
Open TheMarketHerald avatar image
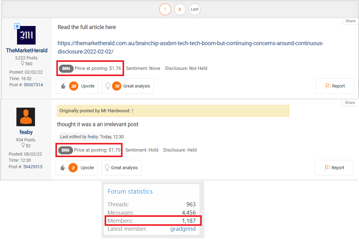point(26,35)
